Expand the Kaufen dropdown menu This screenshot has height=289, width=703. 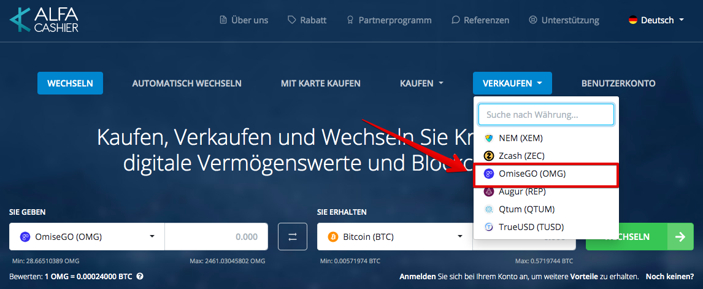(421, 83)
